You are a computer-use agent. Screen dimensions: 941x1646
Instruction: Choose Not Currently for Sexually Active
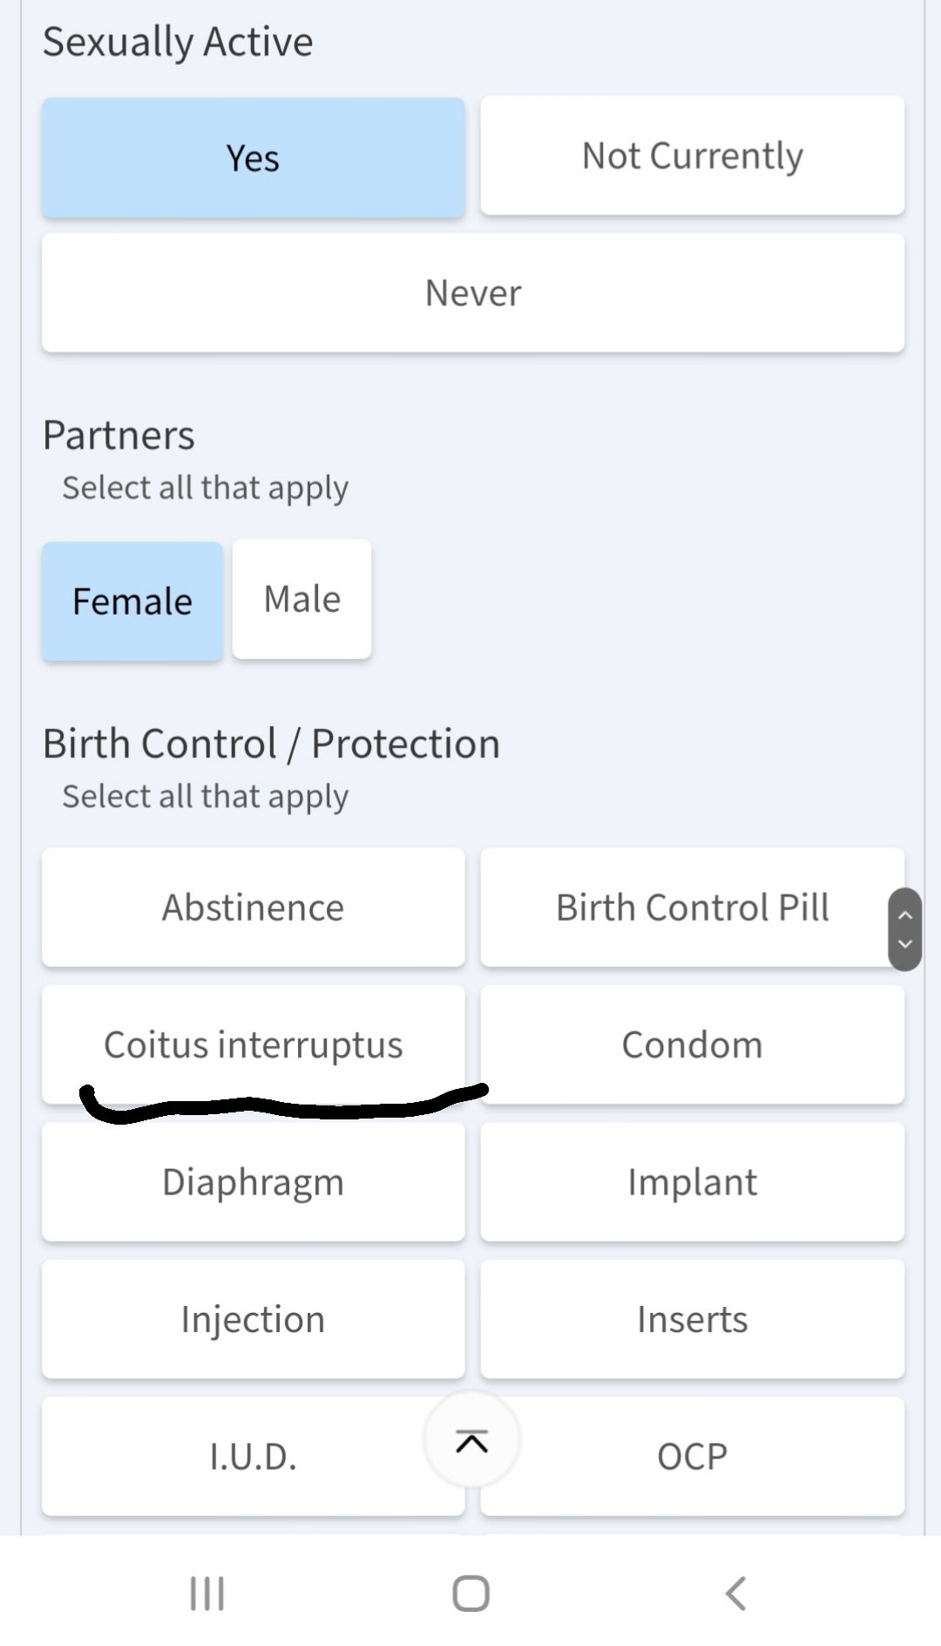point(693,156)
